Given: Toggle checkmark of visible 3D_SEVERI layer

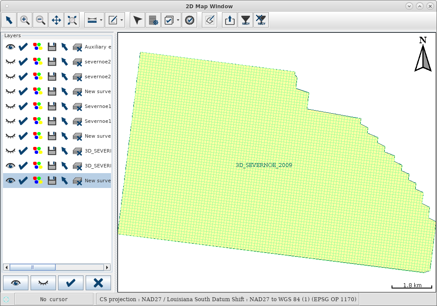Looking at the screenshot, I should click(x=23, y=166).
